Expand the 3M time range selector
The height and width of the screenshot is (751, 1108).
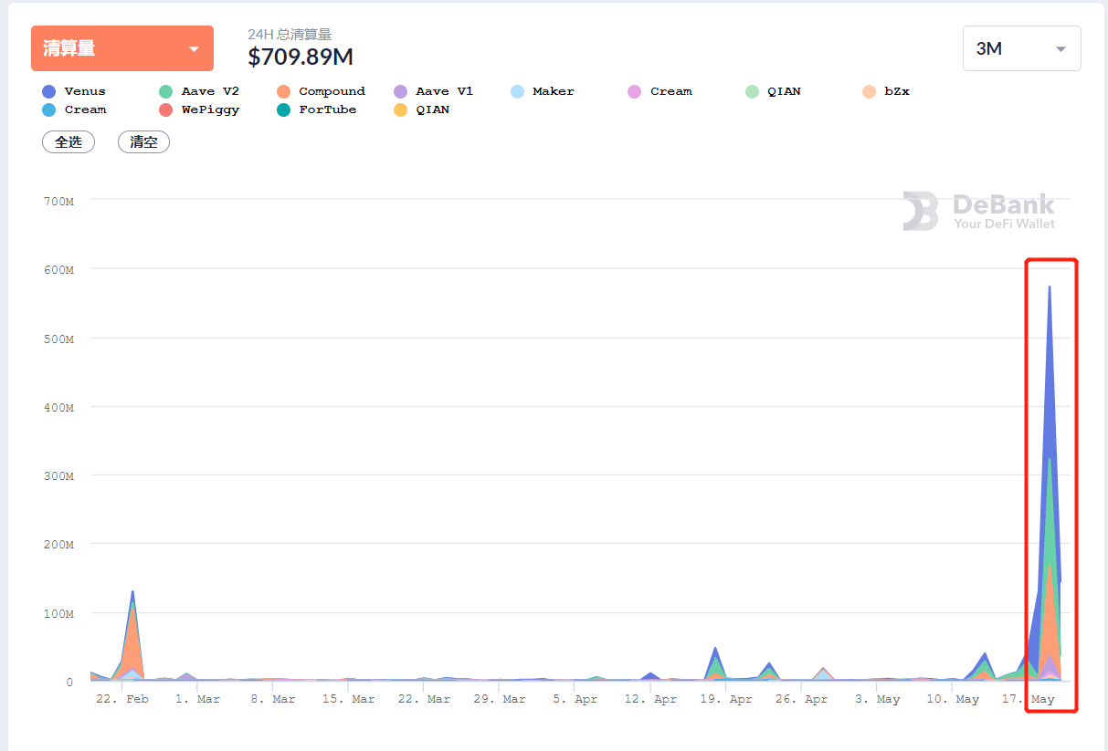[1021, 48]
